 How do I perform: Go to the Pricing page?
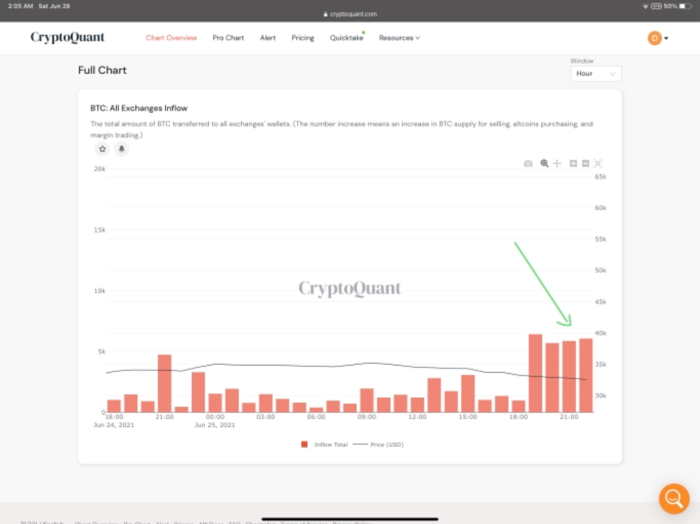(x=302, y=38)
